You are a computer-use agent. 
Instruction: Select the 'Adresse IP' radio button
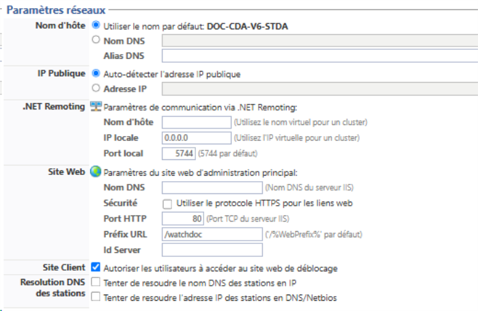tap(96, 88)
